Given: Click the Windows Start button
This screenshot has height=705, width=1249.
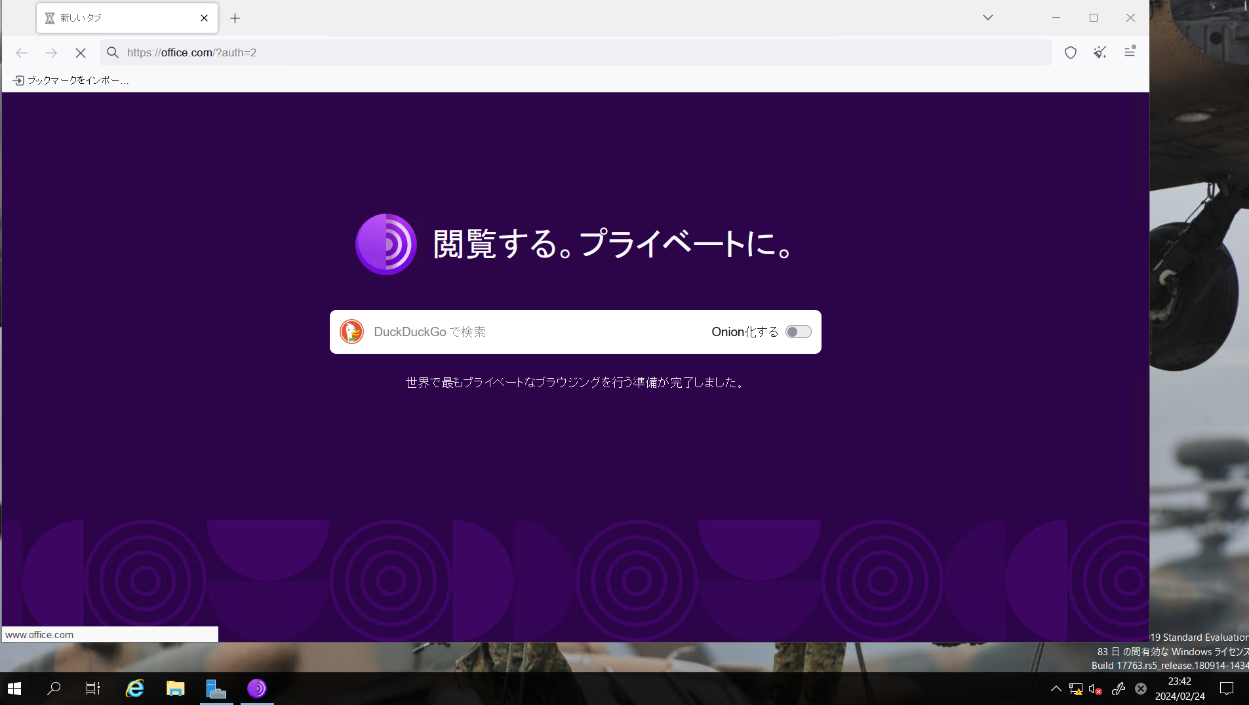Looking at the screenshot, I should [x=13, y=689].
